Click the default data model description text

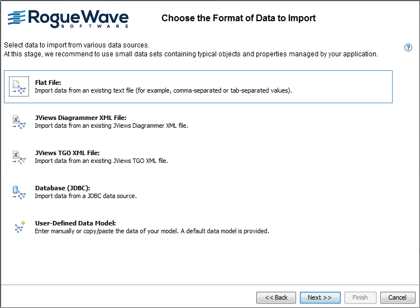(152, 231)
